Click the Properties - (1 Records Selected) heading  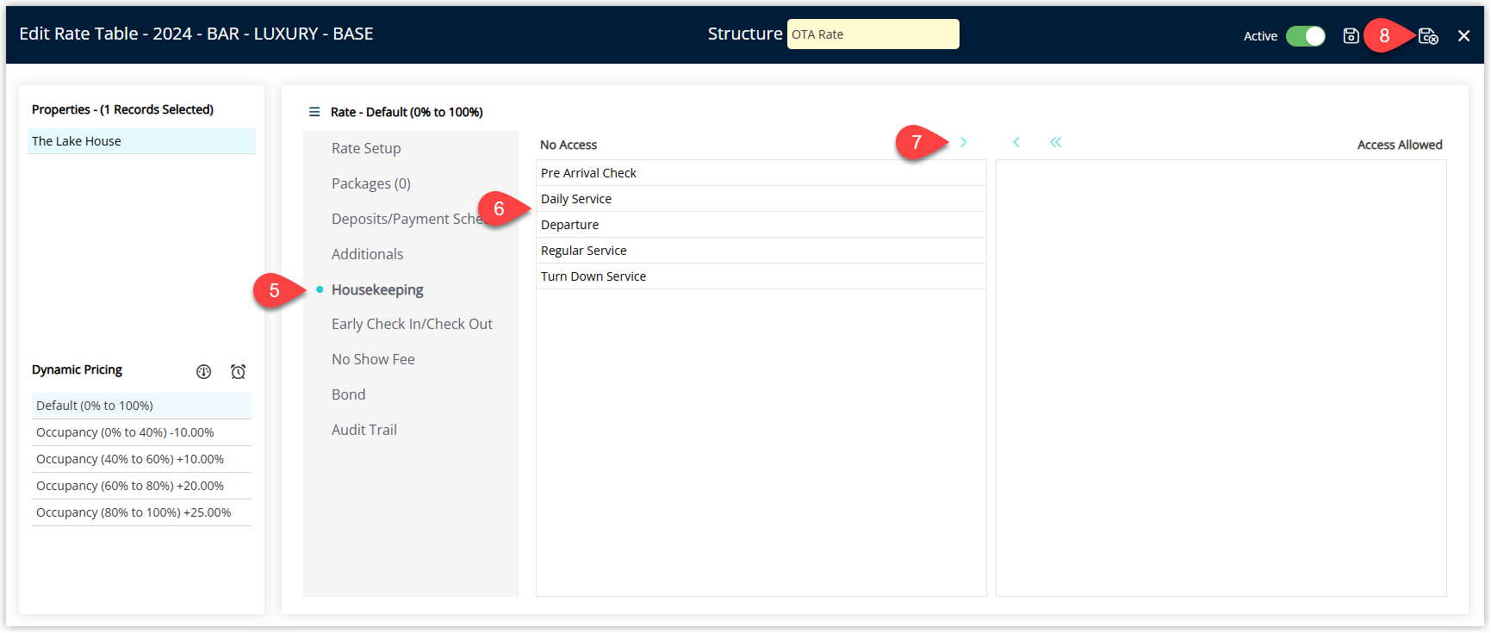[x=122, y=109]
